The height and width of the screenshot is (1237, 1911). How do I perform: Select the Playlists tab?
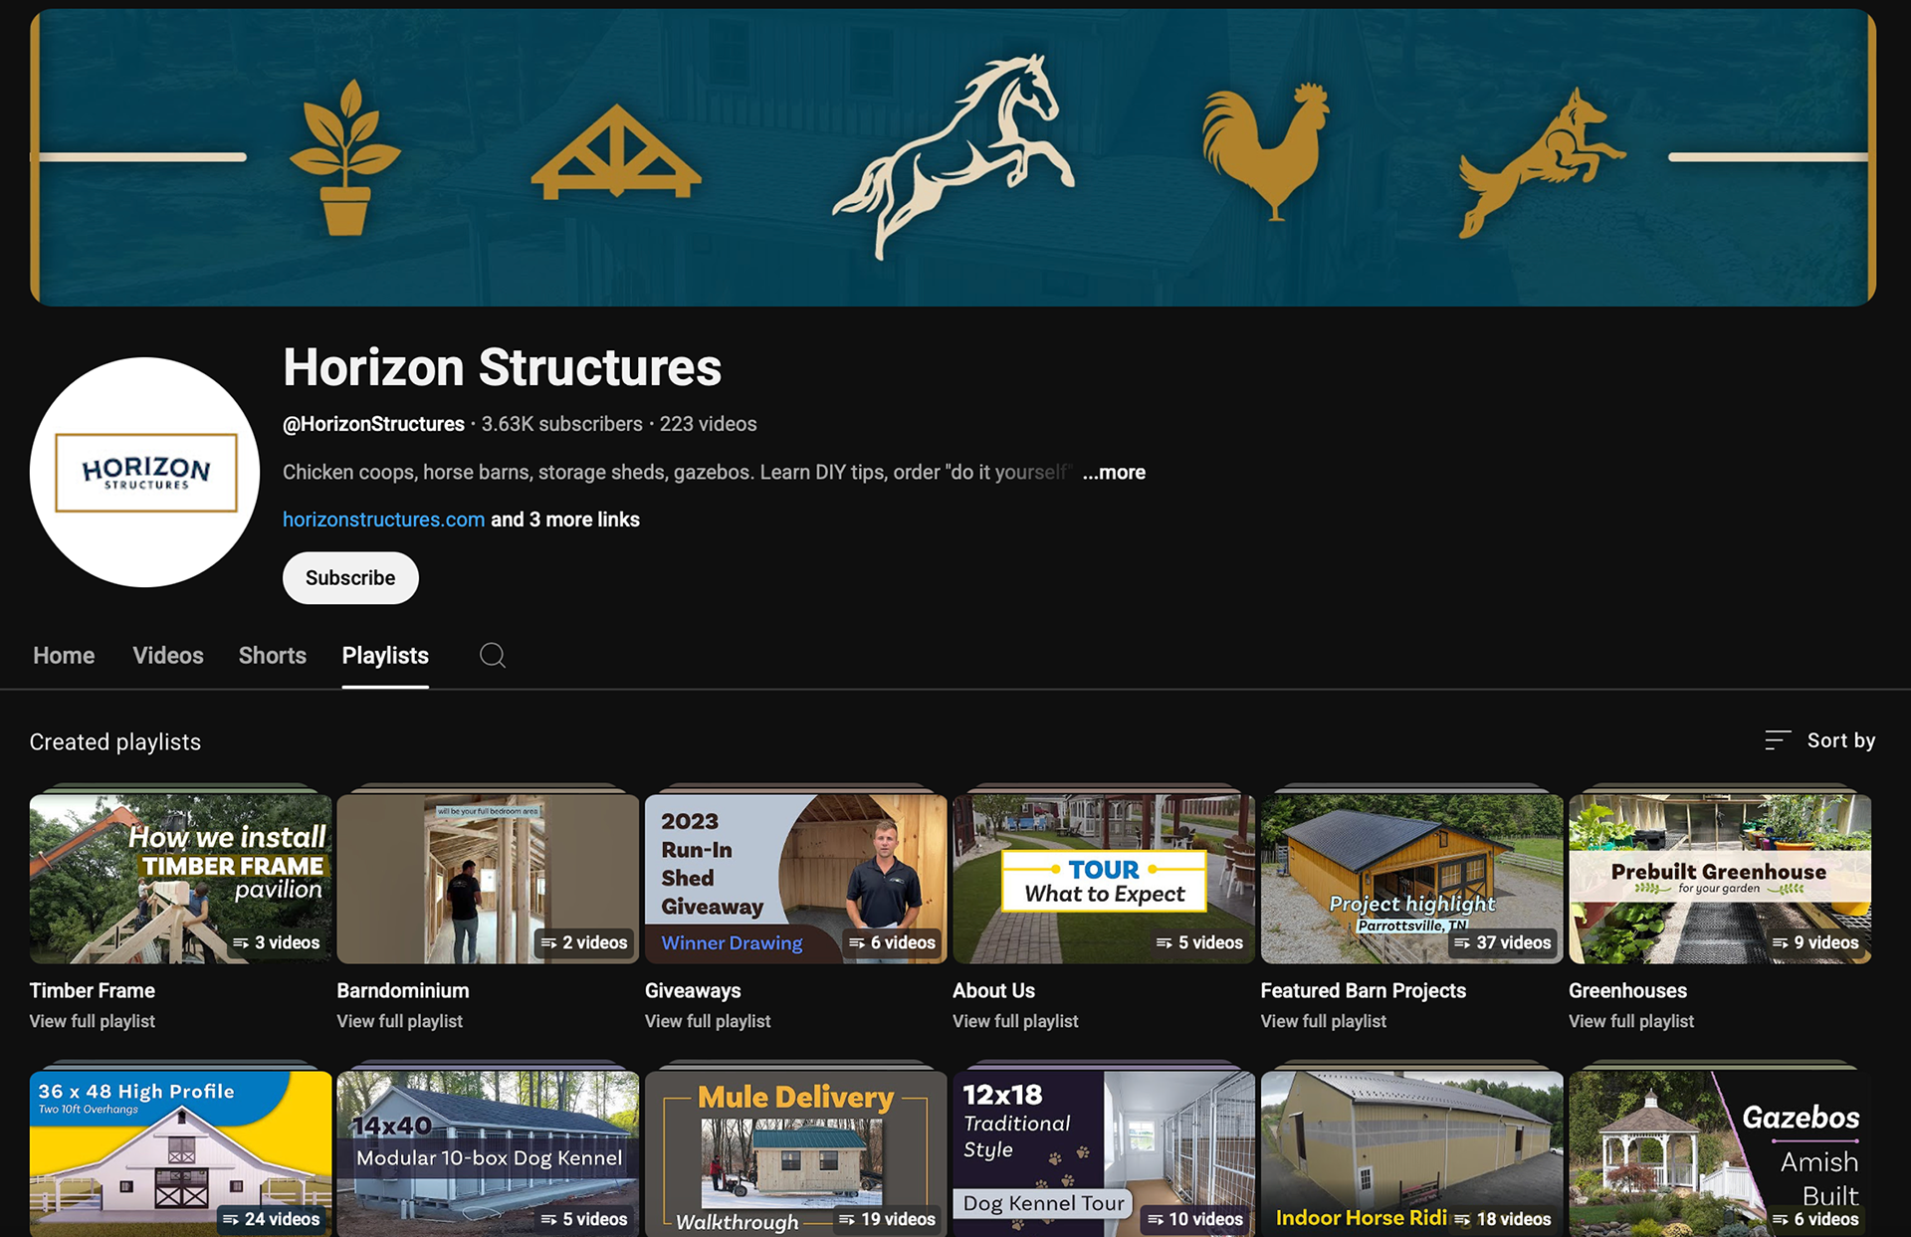click(x=385, y=655)
